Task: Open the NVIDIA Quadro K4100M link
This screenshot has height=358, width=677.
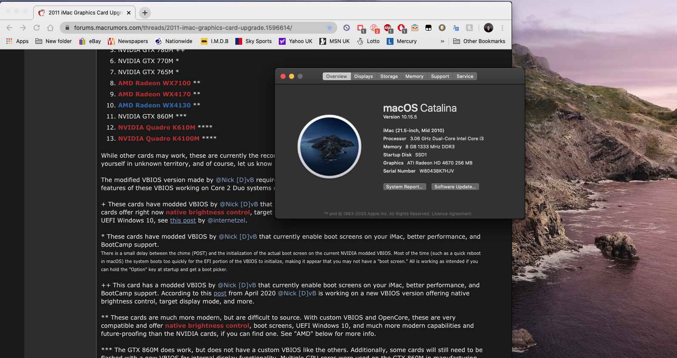Action: click(159, 139)
